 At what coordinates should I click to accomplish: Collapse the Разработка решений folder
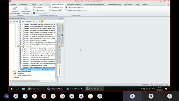click(15, 46)
